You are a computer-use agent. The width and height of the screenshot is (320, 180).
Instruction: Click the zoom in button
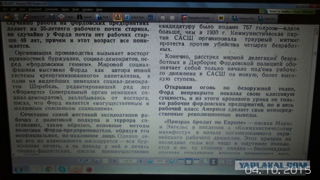(172, 162)
